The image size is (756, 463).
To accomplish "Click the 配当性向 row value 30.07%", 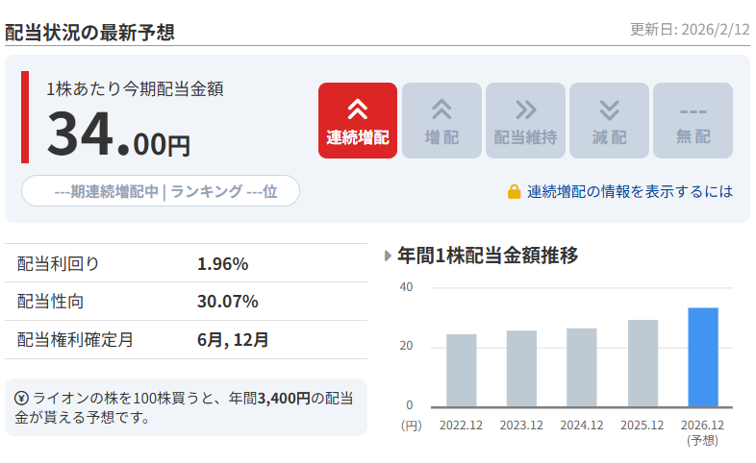I will click(227, 302).
